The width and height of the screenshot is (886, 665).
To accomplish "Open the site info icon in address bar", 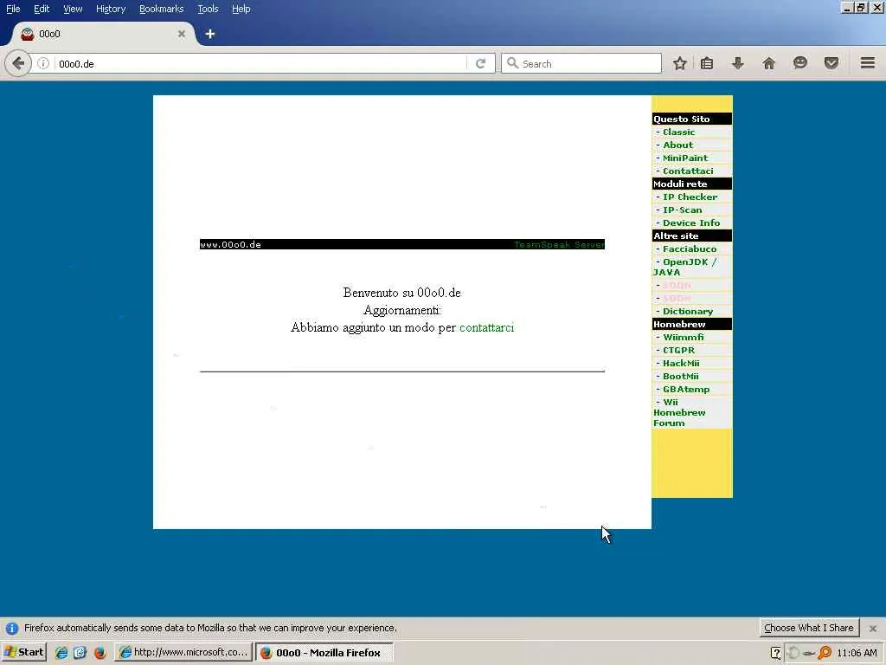I will point(43,63).
